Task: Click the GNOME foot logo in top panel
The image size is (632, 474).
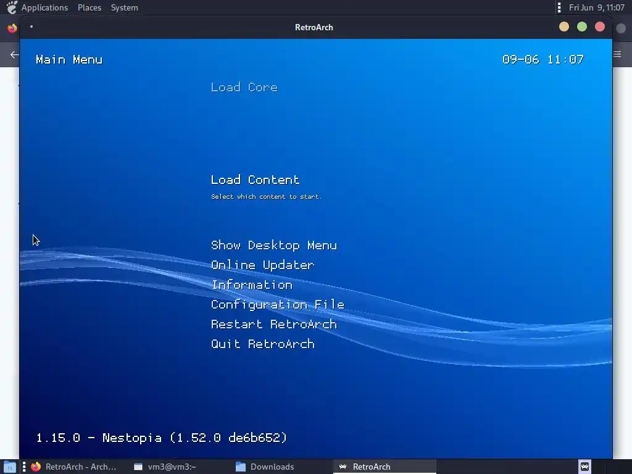Action: pos(12,7)
